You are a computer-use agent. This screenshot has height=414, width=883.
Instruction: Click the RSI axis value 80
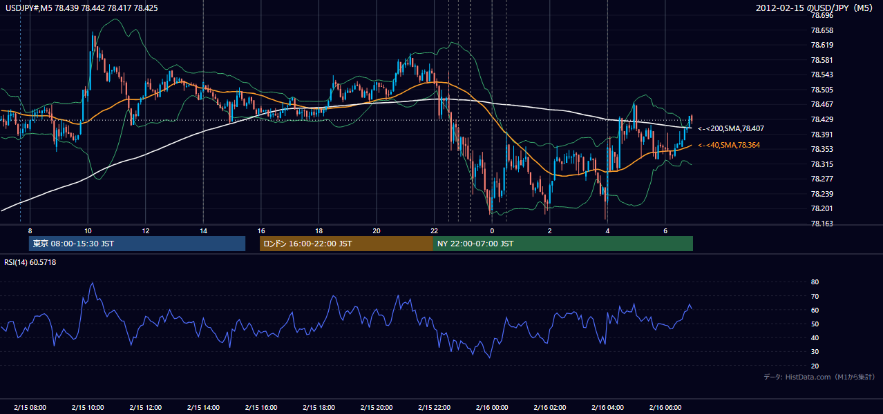[x=815, y=282]
